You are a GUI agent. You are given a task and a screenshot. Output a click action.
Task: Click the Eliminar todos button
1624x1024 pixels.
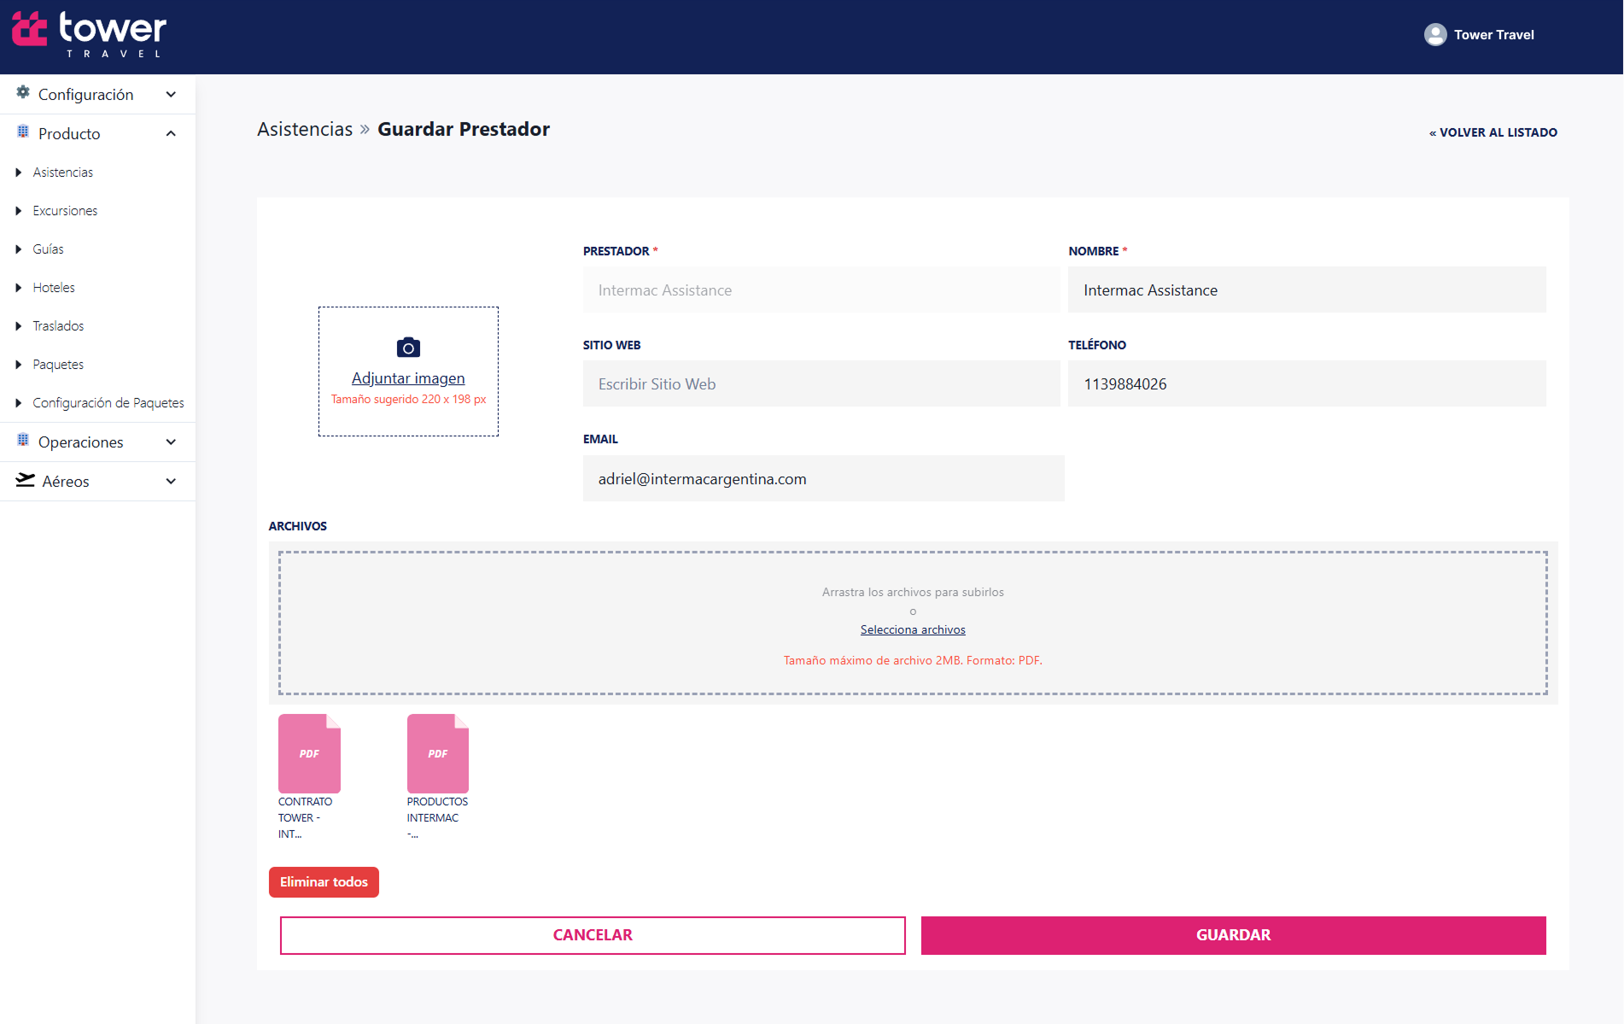pyautogui.click(x=324, y=882)
